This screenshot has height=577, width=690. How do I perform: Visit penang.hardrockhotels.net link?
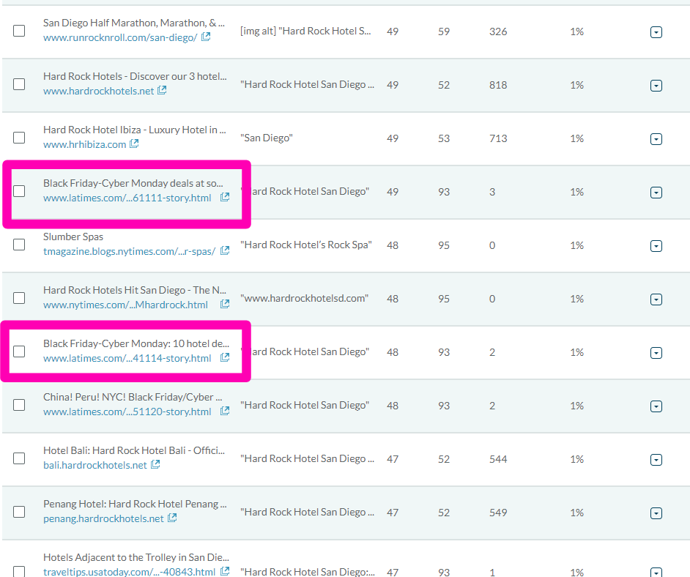pyautogui.click(x=103, y=519)
